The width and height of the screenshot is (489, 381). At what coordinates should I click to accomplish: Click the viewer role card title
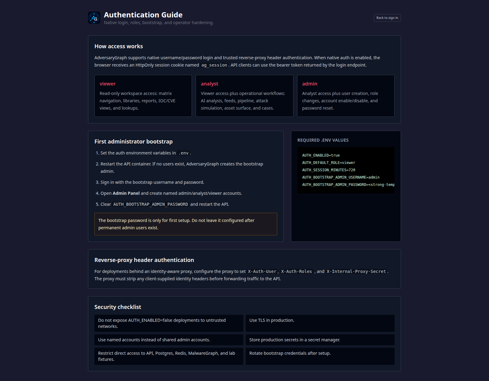click(x=108, y=84)
